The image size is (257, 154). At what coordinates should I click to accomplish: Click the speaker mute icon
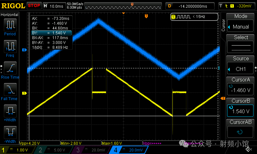pyautogui.click(x=248, y=149)
